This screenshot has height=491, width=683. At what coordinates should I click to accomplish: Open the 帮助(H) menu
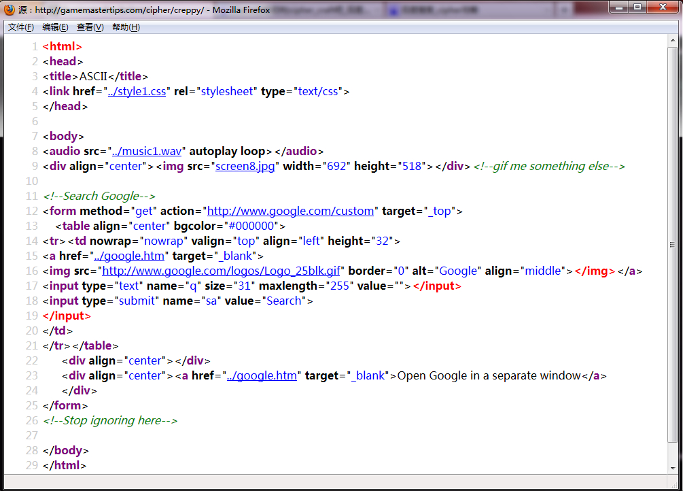(x=126, y=27)
